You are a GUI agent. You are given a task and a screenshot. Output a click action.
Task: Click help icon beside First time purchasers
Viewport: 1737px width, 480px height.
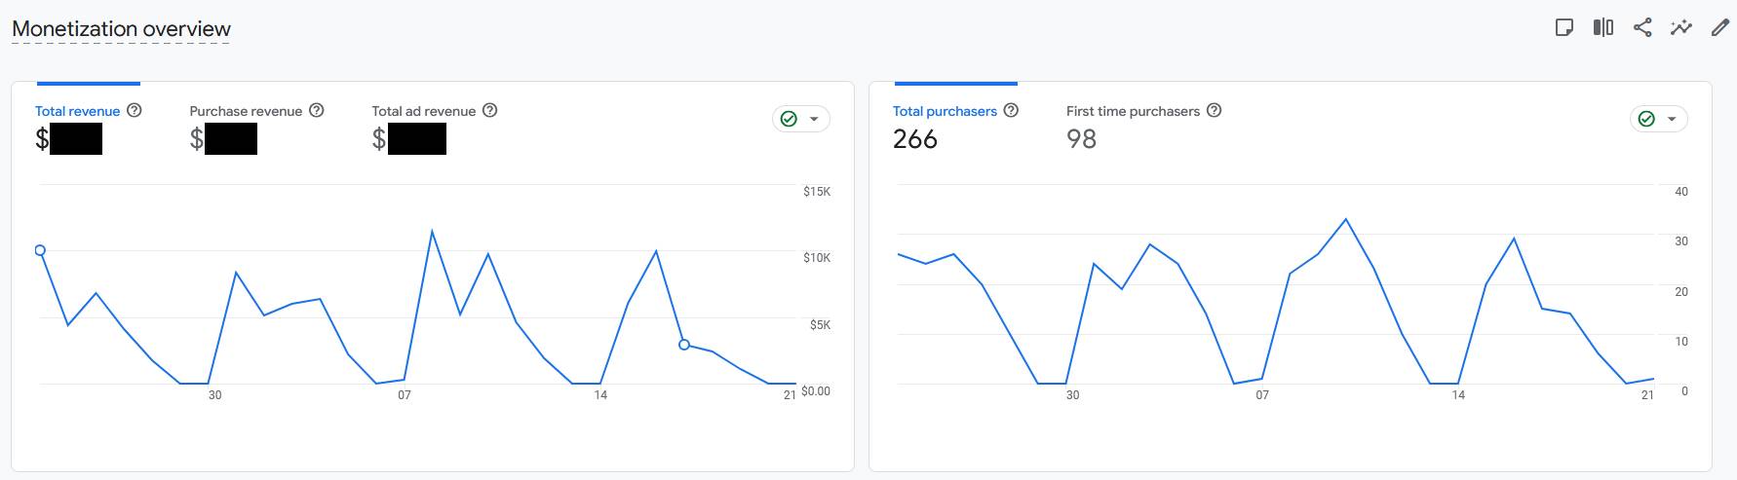(x=1214, y=110)
